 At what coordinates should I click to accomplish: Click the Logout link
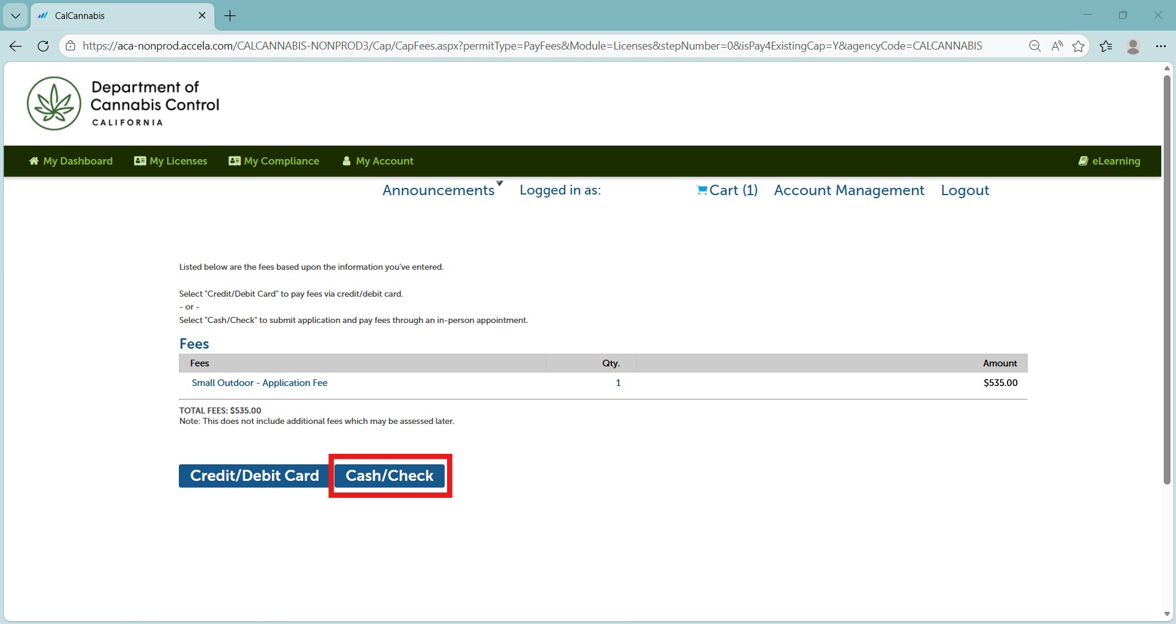pyautogui.click(x=965, y=190)
